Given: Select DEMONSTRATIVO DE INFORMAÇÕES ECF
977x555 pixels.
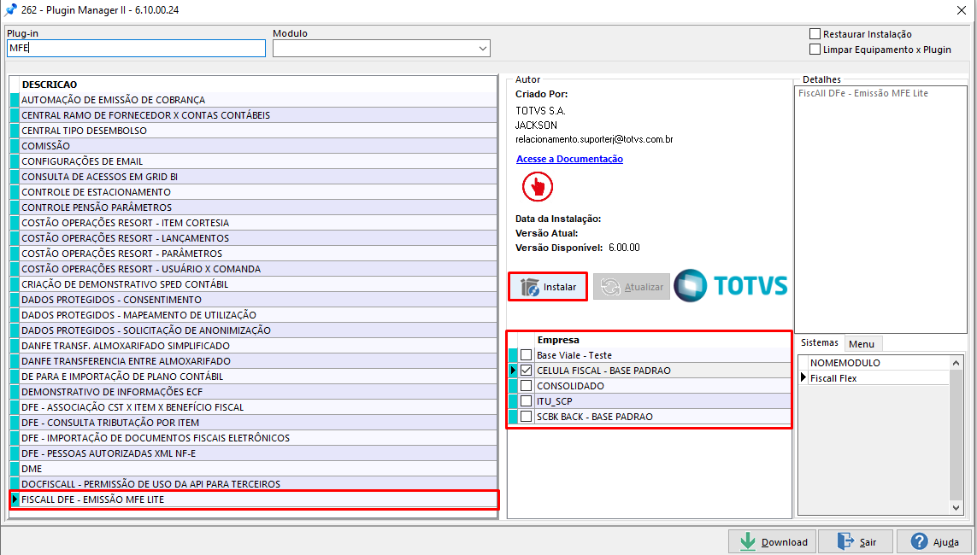Looking at the screenshot, I should pyautogui.click(x=259, y=391).
